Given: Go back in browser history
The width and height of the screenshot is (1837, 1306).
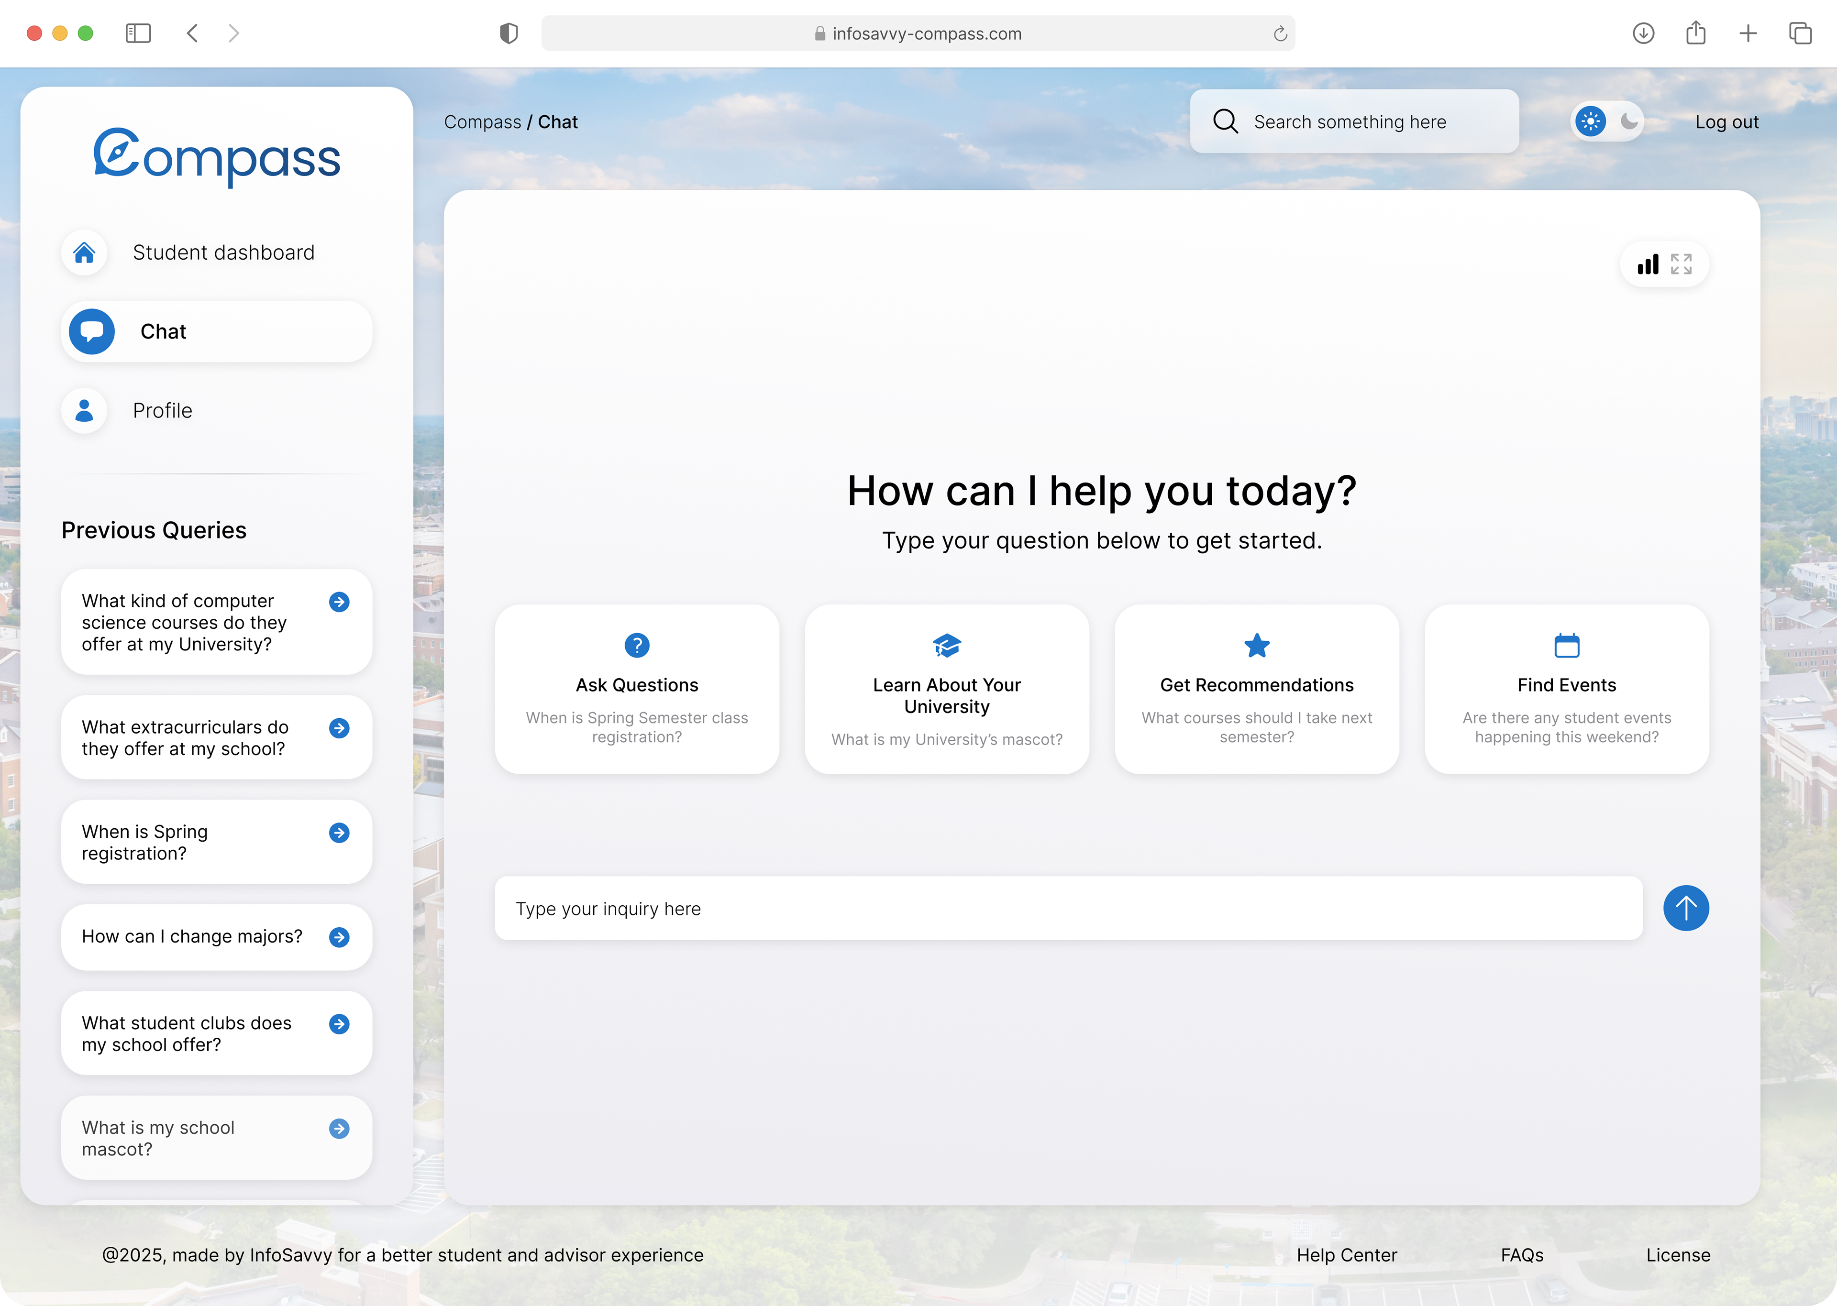Looking at the screenshot, I should point(192,33).
